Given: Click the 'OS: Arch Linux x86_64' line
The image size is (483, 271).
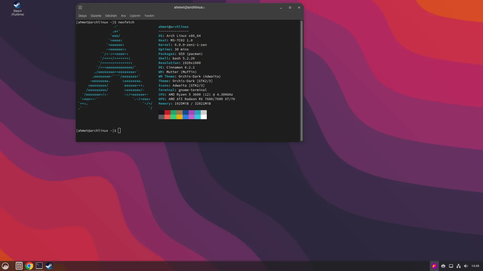Looking at the screenshot, I should pos(179,36).
